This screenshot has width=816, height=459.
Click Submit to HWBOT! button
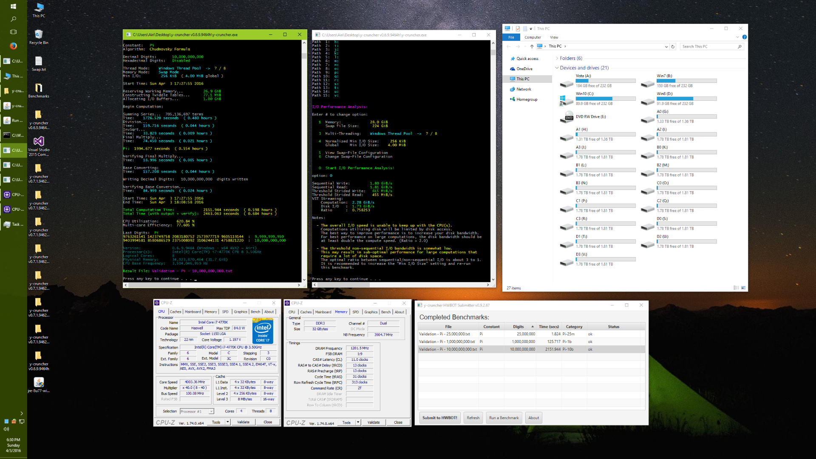[x=440, y=418]
